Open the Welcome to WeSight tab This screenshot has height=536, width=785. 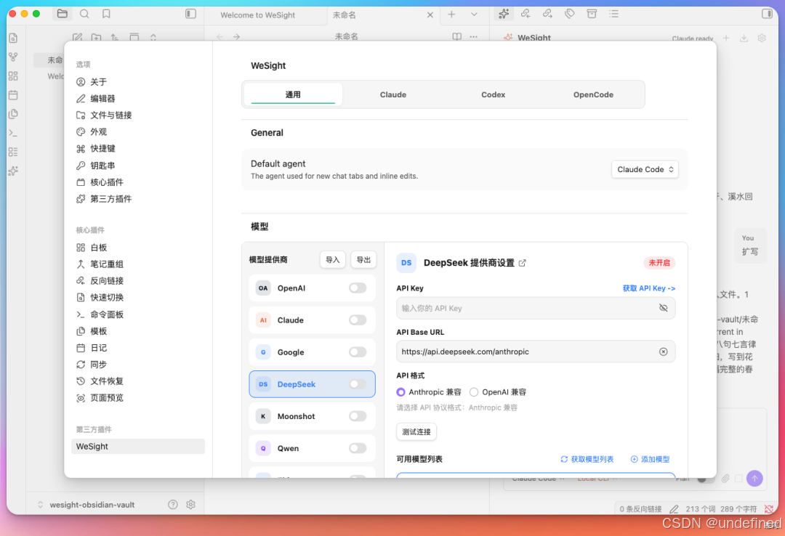258,15
